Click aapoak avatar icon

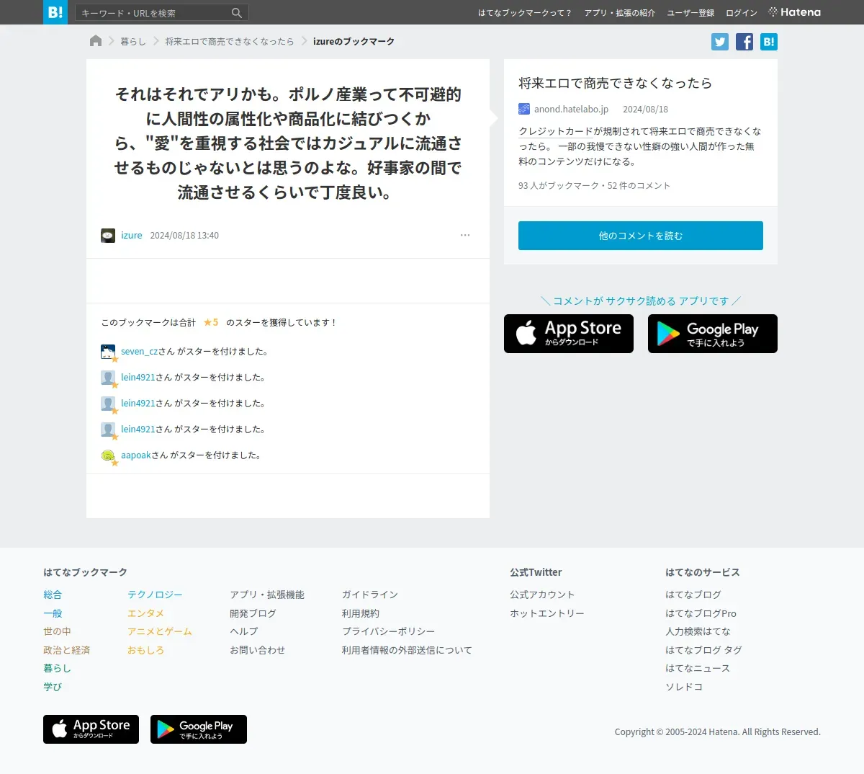(x=108, y=455)
